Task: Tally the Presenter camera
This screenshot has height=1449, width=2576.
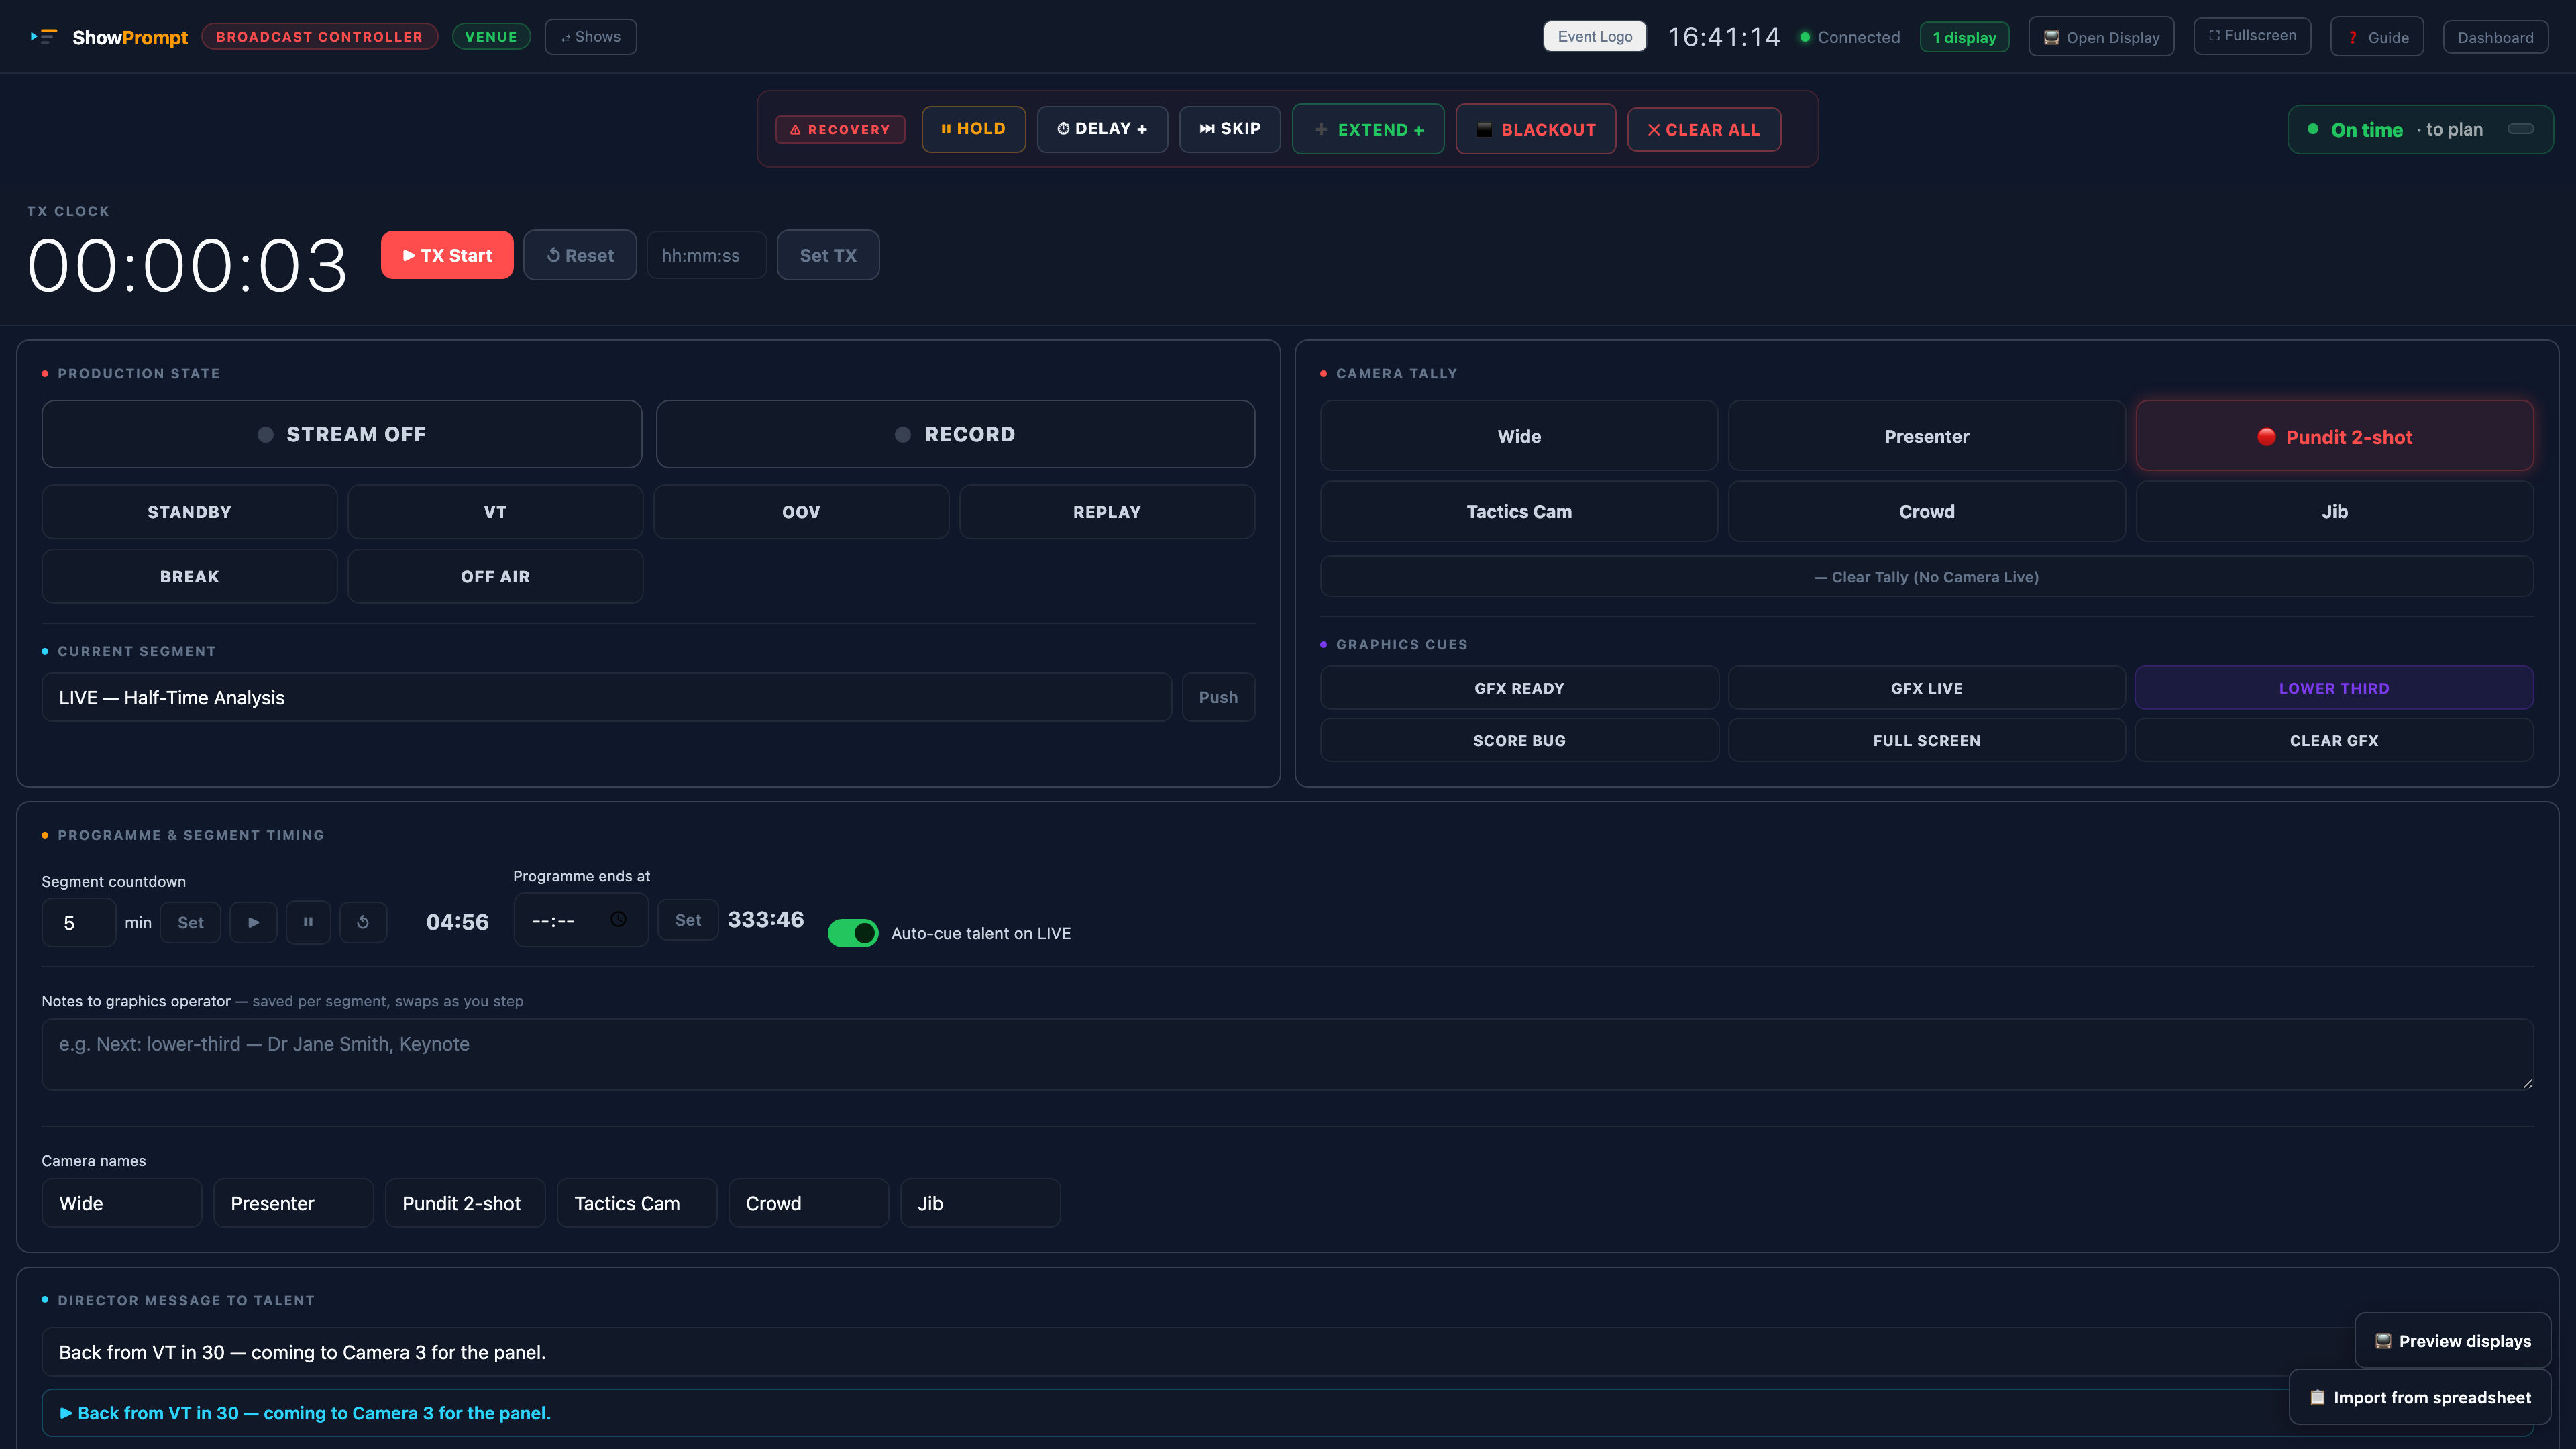Action: click(x=1927, y=436)
